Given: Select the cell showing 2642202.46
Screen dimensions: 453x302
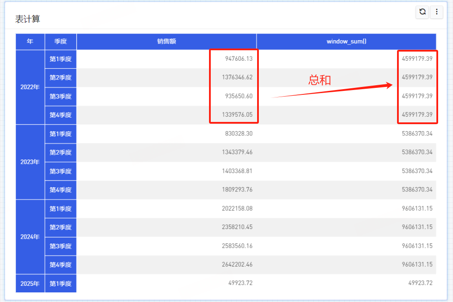Looking at the screenshot, I should click(237, 264).
